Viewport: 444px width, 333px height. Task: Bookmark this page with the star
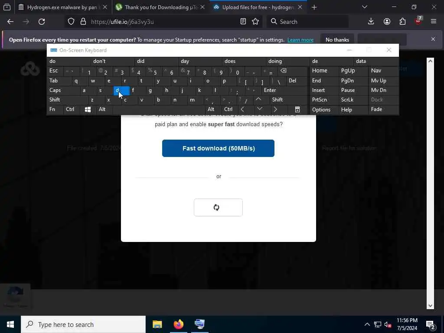click(255, 22)
